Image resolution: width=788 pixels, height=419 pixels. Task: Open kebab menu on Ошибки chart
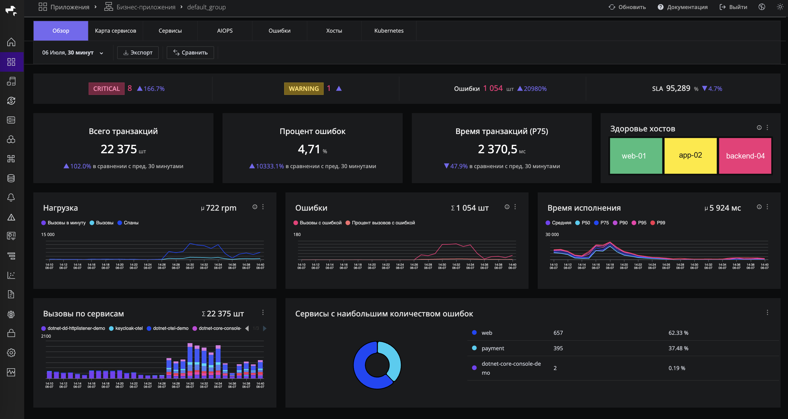(x=515, y=207)
